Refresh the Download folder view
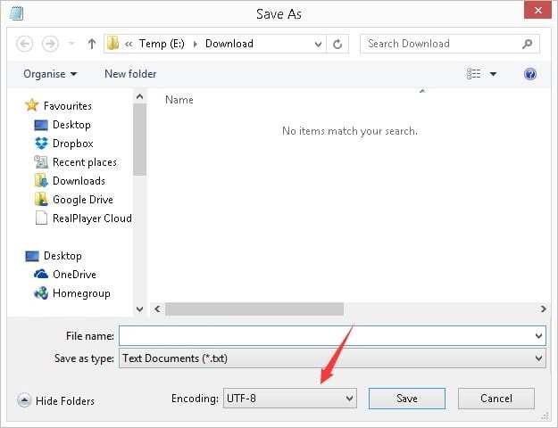The width and height of the screenshot is (558, 428). click(x=337, y=44)
